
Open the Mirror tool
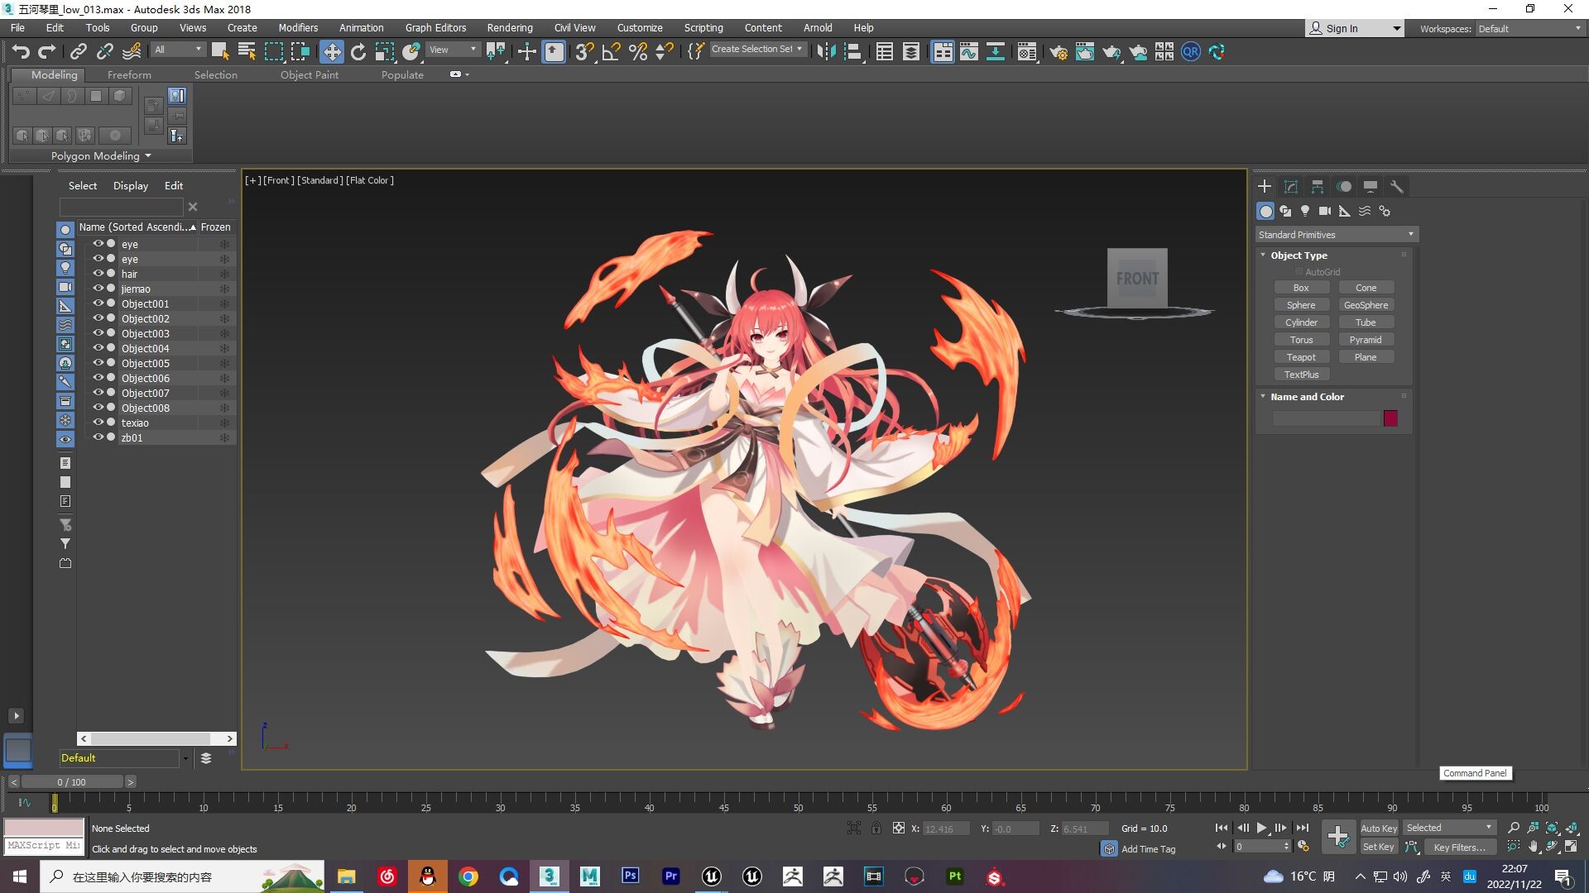[x=826, y=52]
